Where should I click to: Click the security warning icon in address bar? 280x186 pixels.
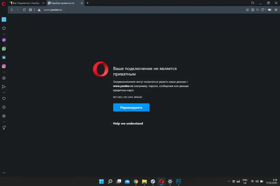39,10
